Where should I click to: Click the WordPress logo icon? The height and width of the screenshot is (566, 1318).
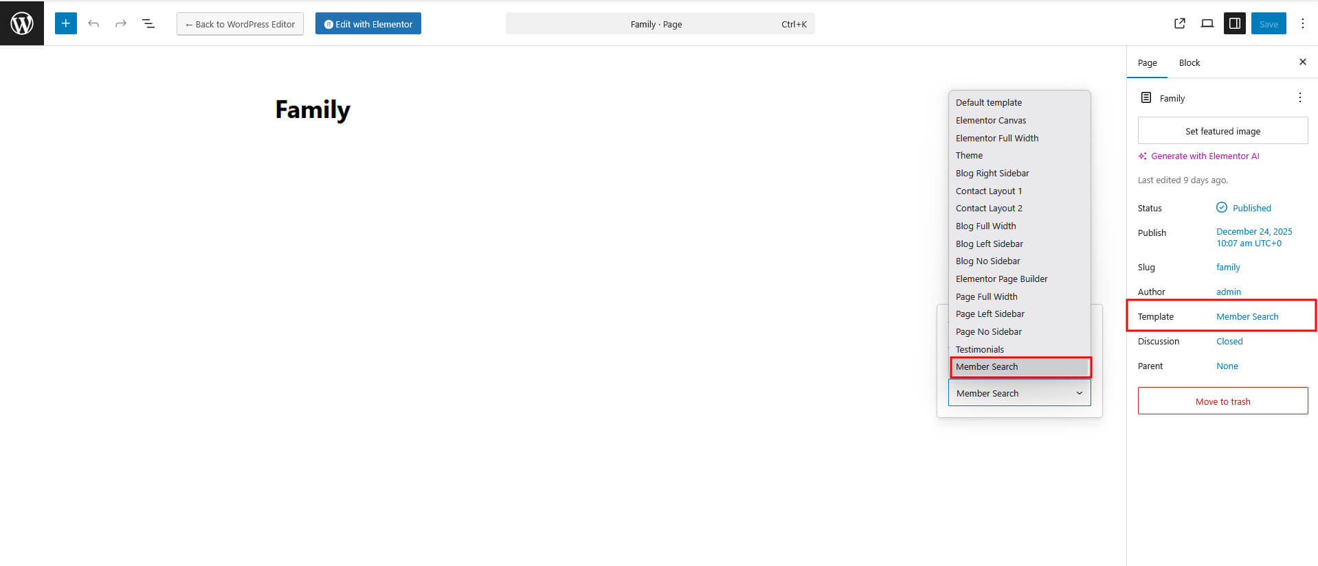point(22,23)
